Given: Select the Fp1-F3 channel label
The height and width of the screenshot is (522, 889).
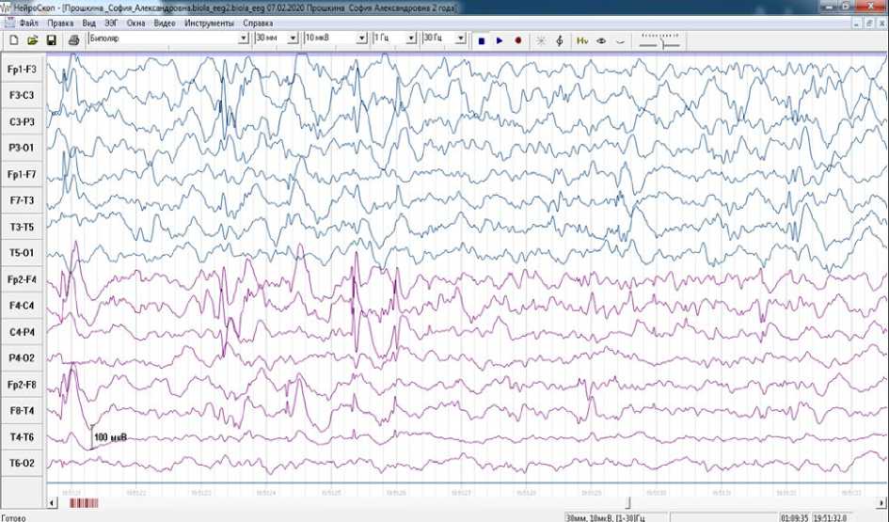Looking at the screenshot, I should [23, 70].
